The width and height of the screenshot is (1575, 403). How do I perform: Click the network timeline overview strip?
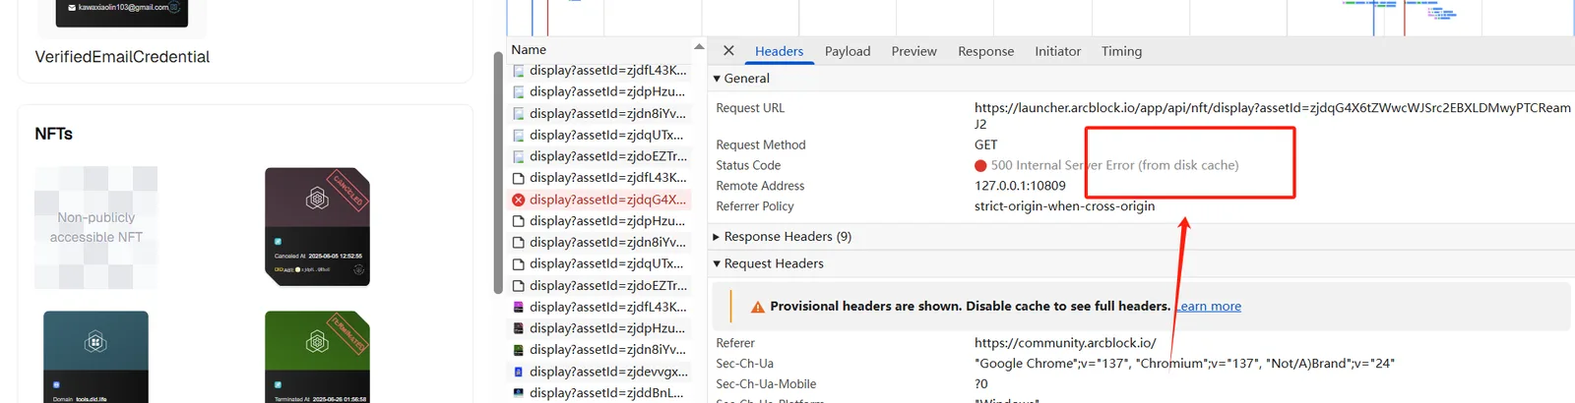[1040, 17]
